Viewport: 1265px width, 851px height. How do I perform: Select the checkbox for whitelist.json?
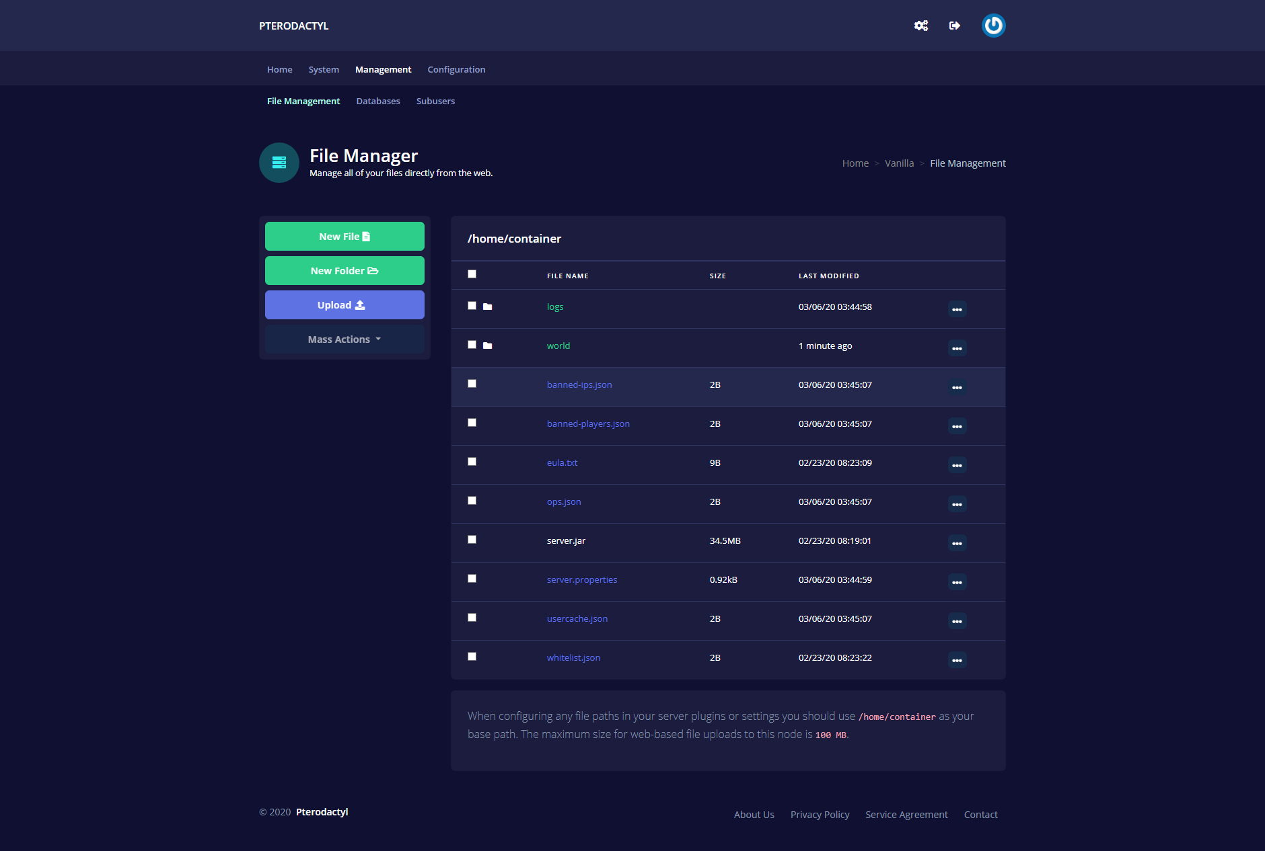472,657
